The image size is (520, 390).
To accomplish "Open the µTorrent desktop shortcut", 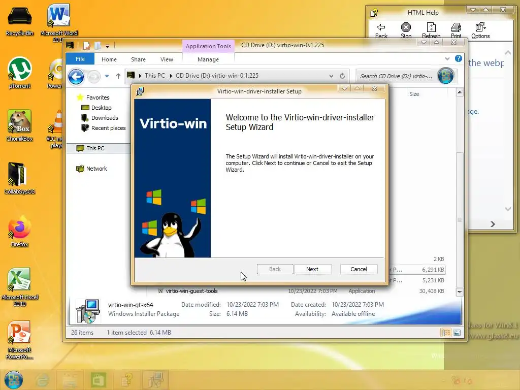I will (20, 73).
